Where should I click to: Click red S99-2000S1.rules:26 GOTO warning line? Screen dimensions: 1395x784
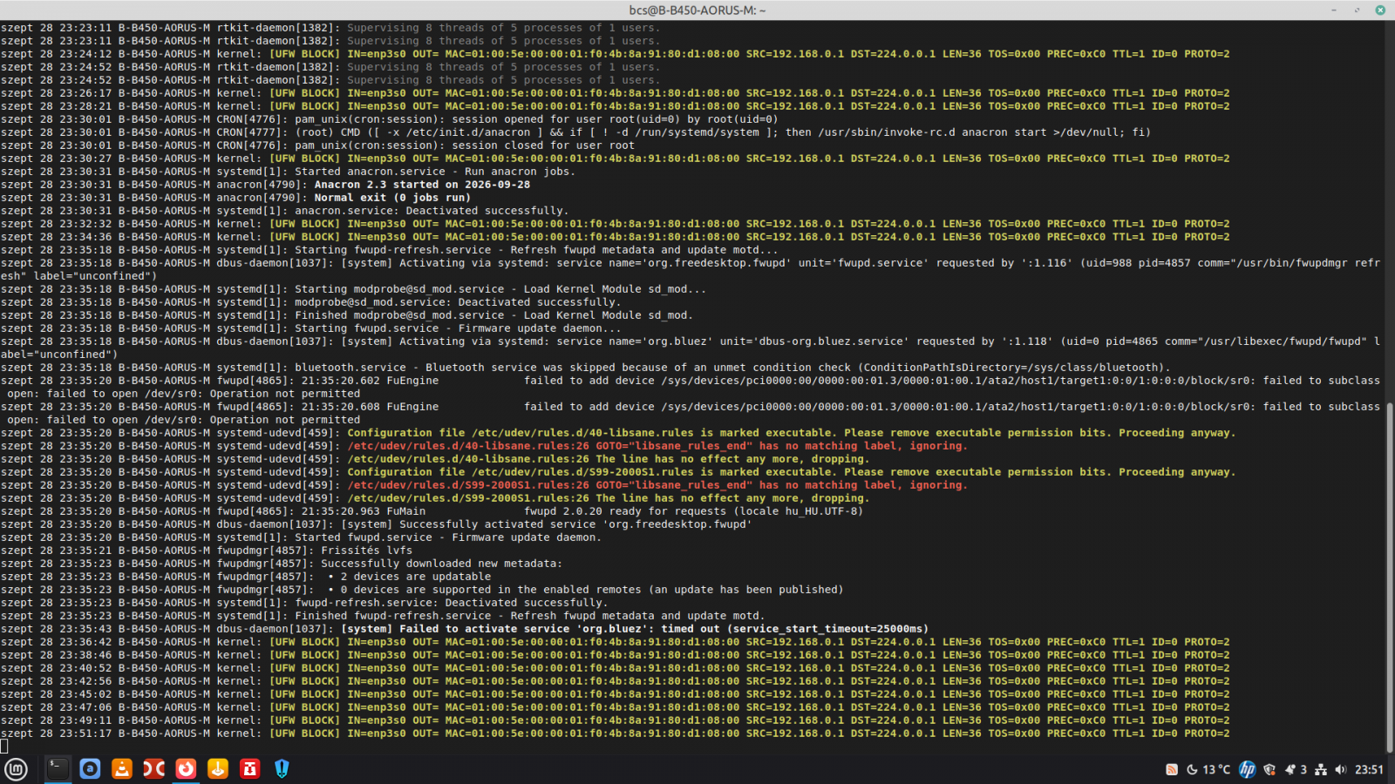657,485
